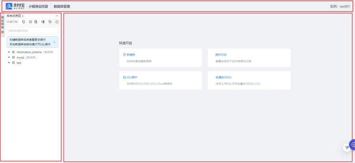Expand the mysql database node

(x=9, y=57)
